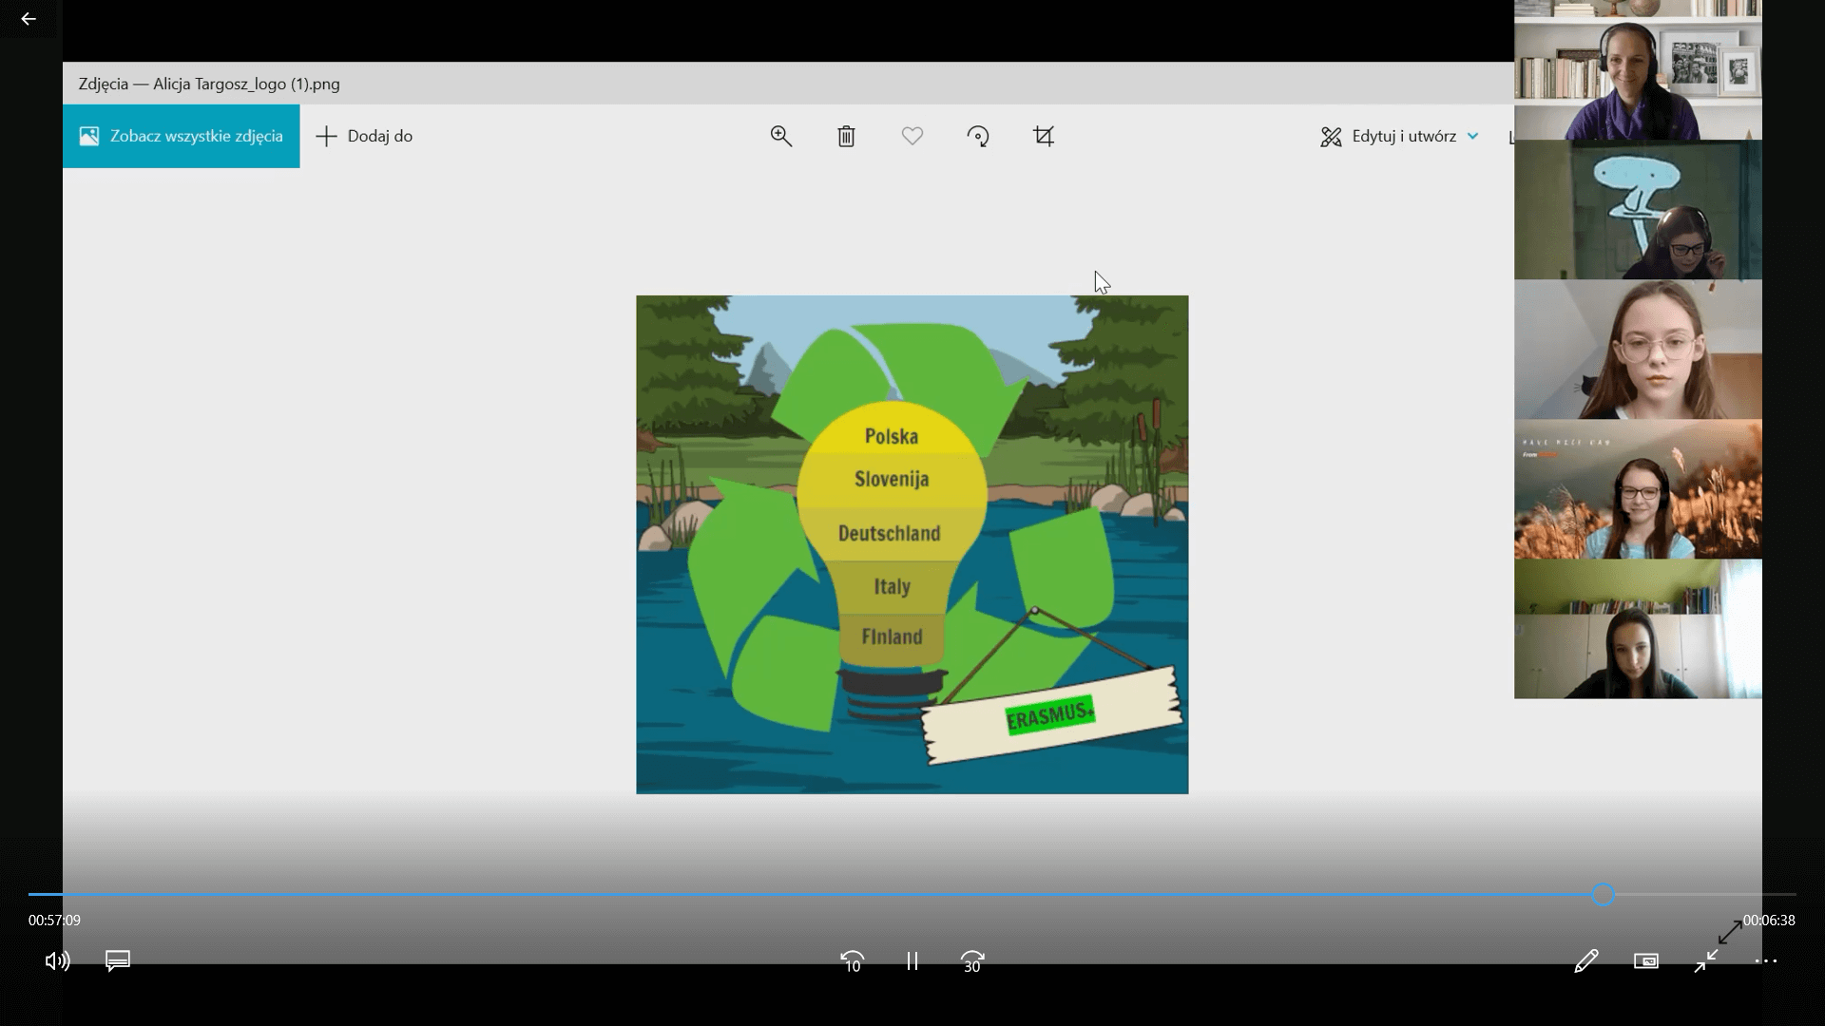Image resolution: width=1825 pixels, height=1026 pixels.
Task: Pause the video playback
Action: 912,961
